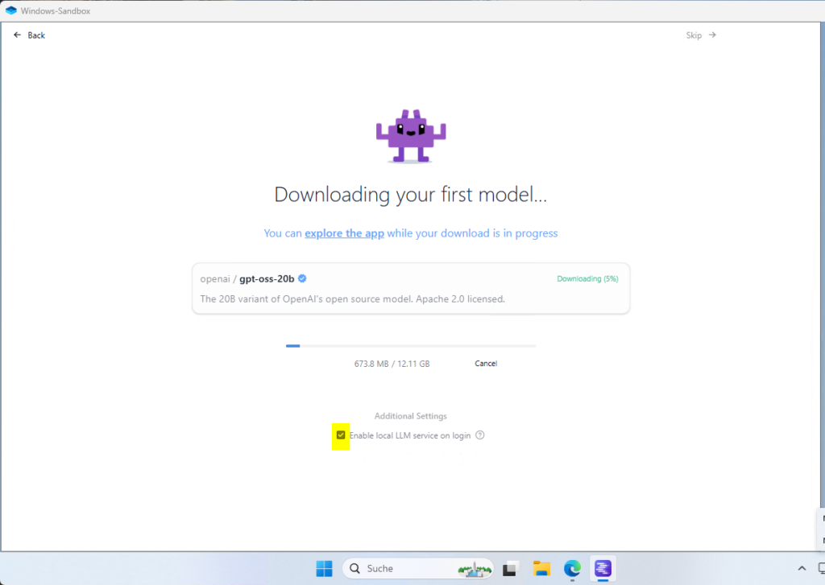Screen dimensions: 825x585
Task: Click the help icon beside LLM service option
Action: pos(480,435)
